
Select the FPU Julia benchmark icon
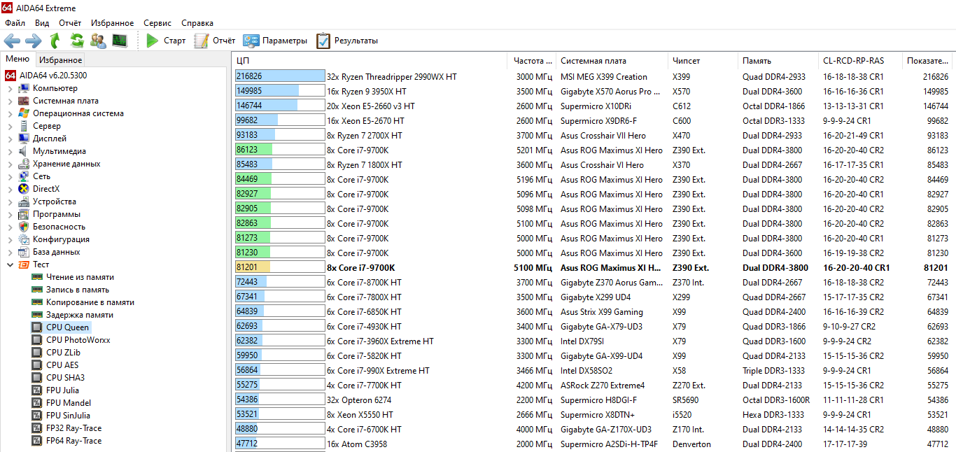pos(37,390)
